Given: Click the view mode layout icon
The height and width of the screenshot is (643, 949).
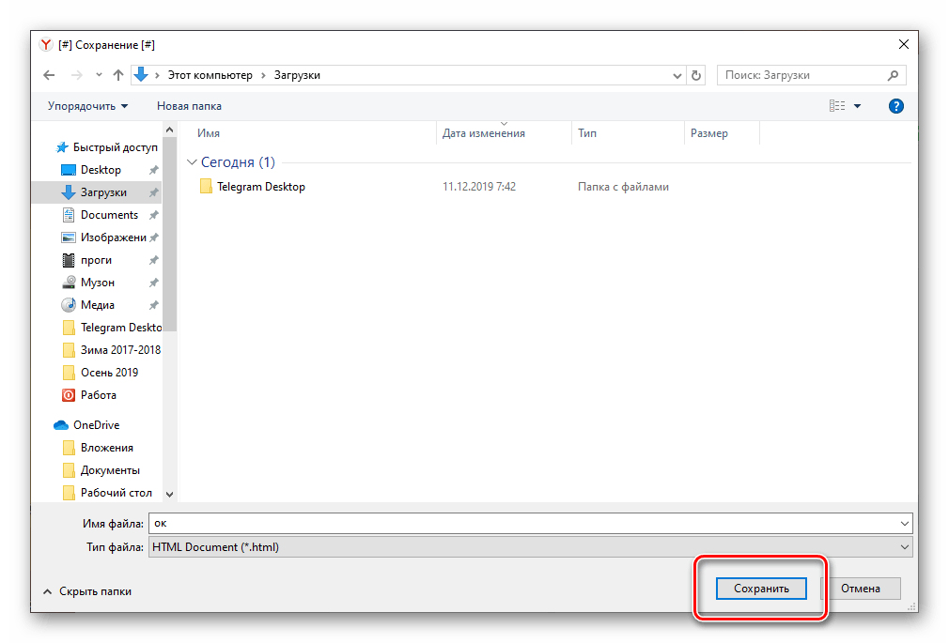Looking at the screenshot, I should click(x=837, y=106).
